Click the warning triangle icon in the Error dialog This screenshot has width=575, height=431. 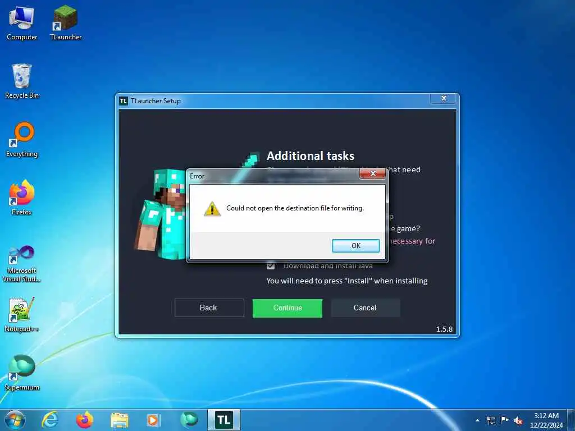(212, 209)
